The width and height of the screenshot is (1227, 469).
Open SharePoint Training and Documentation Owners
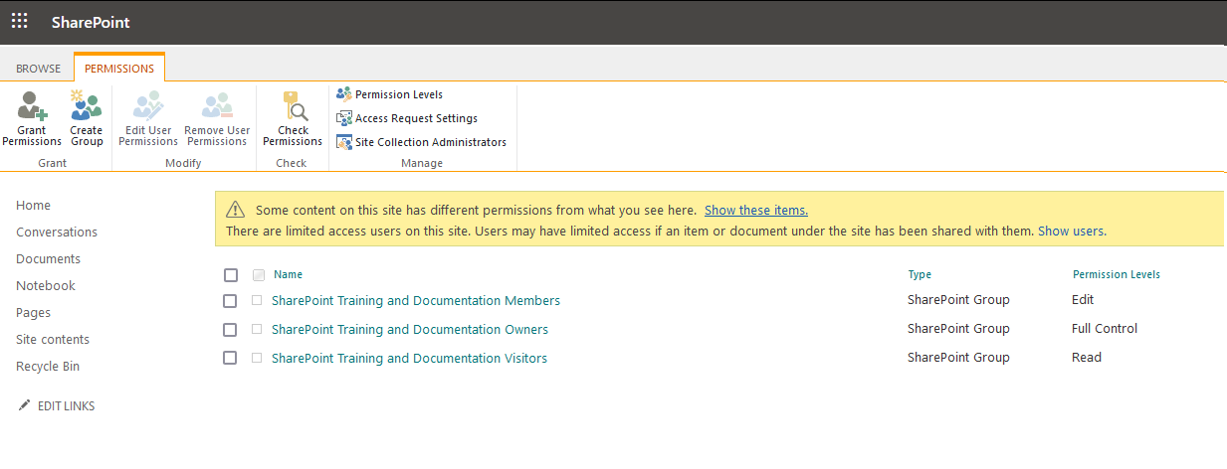[x=410, y=329]
